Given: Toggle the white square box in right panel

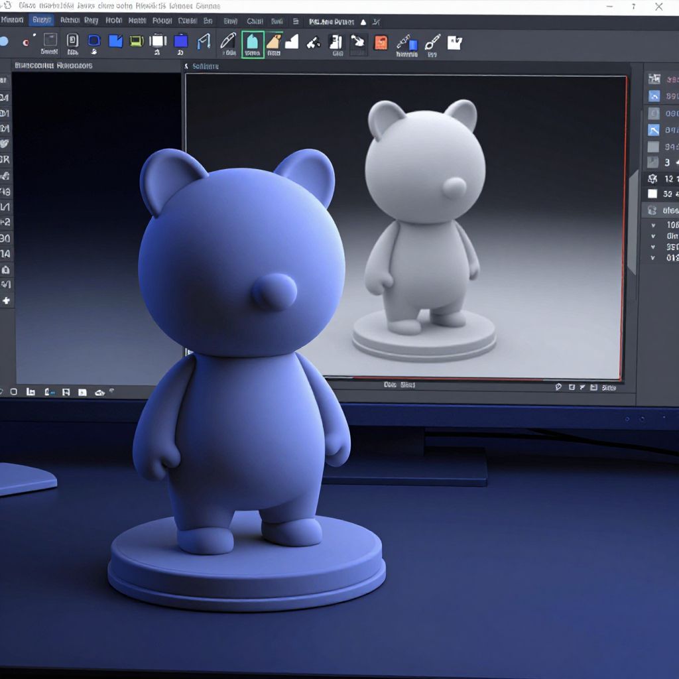Looking at the screenshot, I should click(652, 194).
